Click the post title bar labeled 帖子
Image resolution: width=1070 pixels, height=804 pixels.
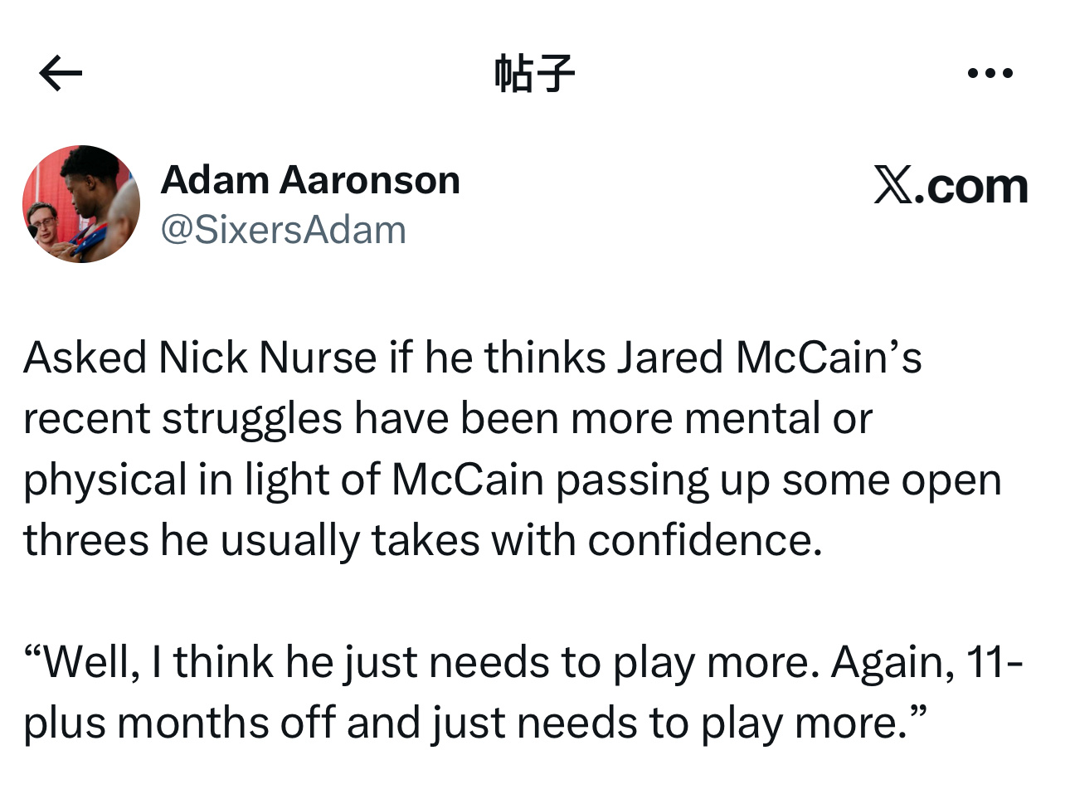pos(534,73)
